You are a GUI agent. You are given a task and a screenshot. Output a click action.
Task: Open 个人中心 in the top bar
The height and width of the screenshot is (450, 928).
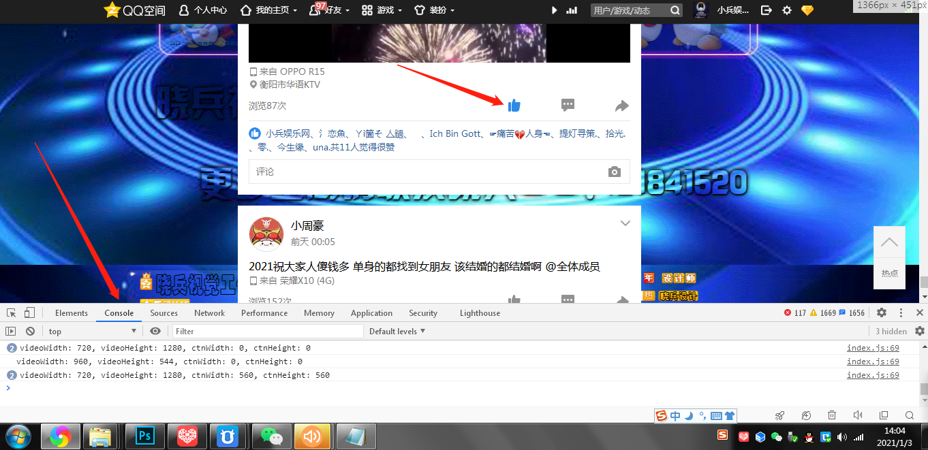[202, 10]
